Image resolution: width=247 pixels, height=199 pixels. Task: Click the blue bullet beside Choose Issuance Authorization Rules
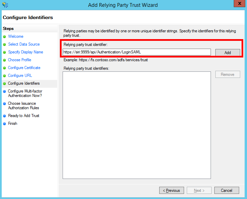[x=4, y=104]
